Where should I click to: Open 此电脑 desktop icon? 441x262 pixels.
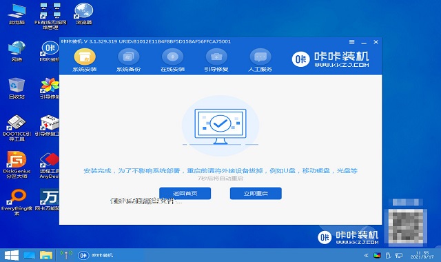coord(17,14)
